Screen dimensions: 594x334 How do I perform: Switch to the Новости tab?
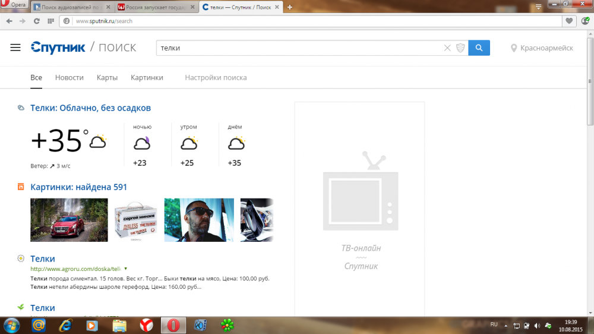tap(69, 77)
